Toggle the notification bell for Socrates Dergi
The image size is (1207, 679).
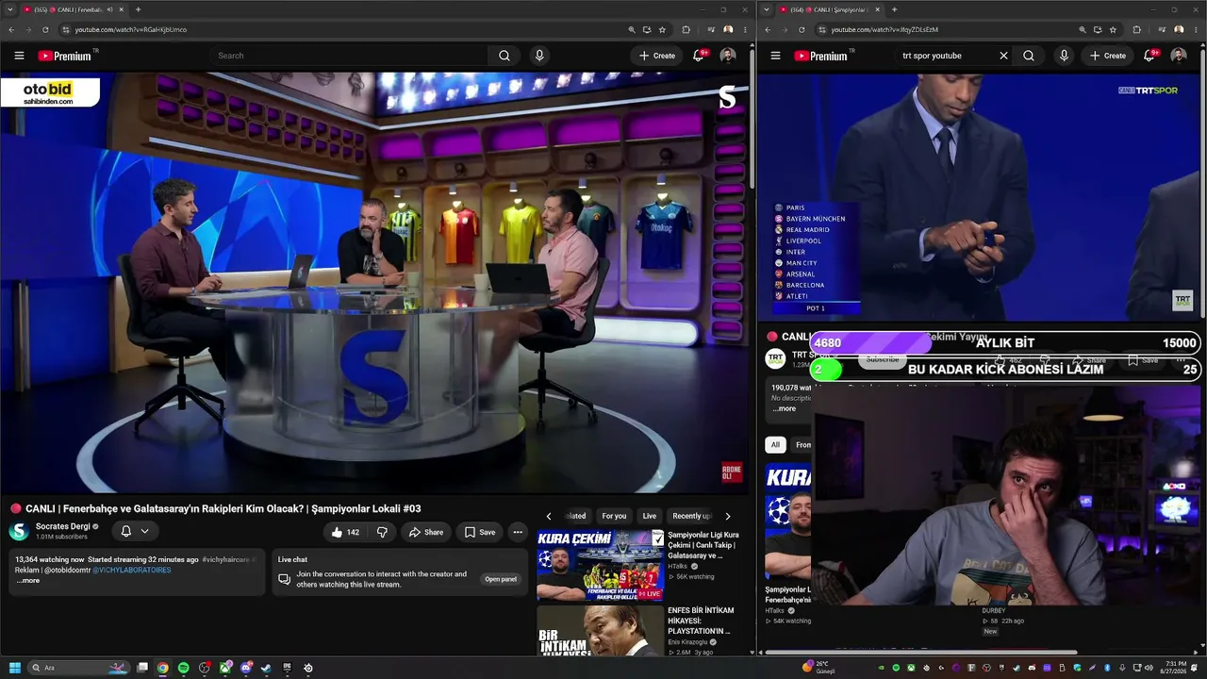(x=126, y=531)
